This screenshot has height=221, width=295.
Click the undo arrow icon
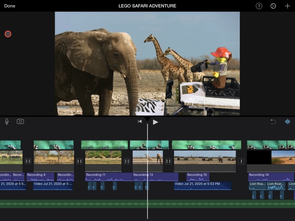click(273, 122)
